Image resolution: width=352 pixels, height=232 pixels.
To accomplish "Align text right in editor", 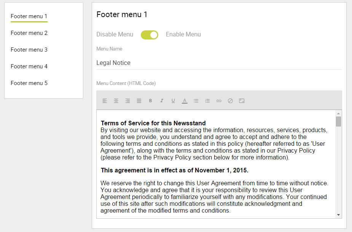I will pyautogui.click(x=127, y=101).
